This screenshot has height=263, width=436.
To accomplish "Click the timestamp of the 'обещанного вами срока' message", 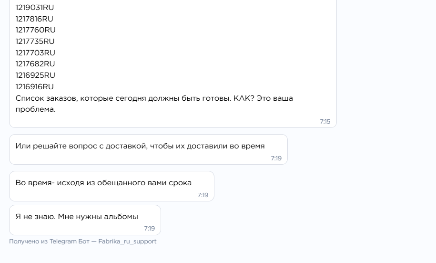I will pyautogui.click(x=203, y=195).
